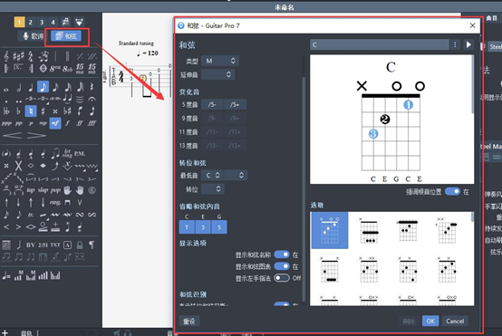
Task: Click the 2:51 timer icon
Action: tap(43, 245)
